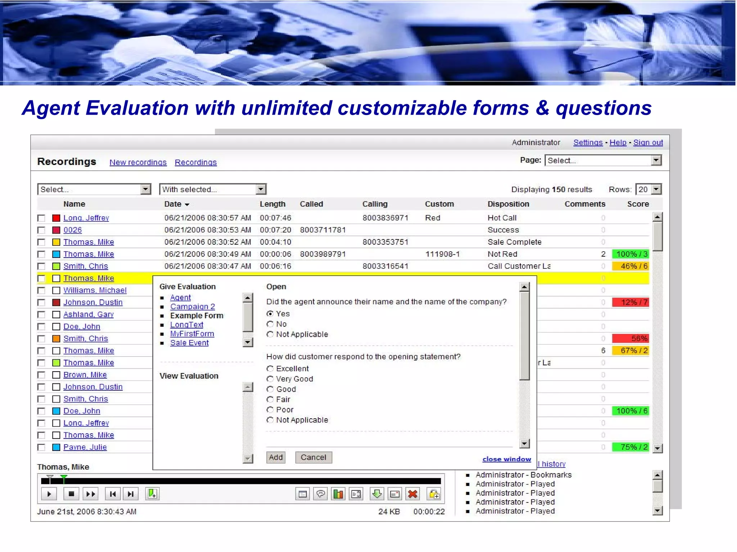Screen dimensions: 737x552
Task: Open the MyFirstForm evaluation form
Action: (192, 334)
